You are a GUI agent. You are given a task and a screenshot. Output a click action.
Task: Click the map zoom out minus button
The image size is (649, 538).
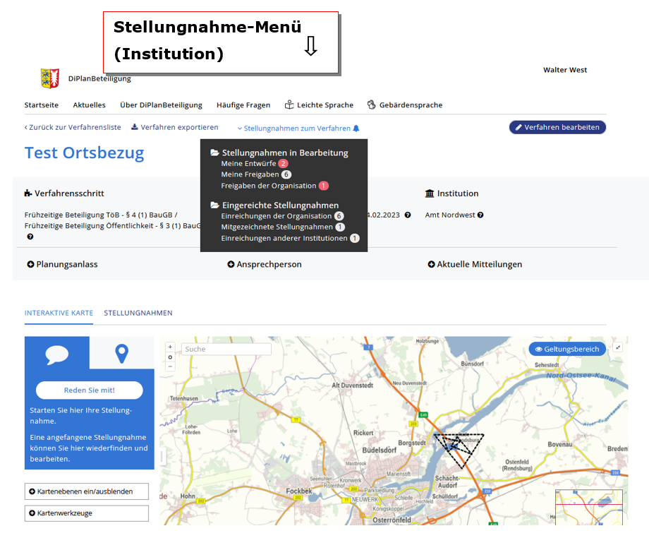(x=170, y=366)
